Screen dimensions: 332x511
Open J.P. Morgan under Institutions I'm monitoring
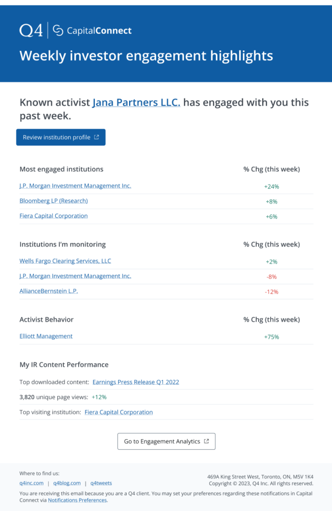(75, 276)
